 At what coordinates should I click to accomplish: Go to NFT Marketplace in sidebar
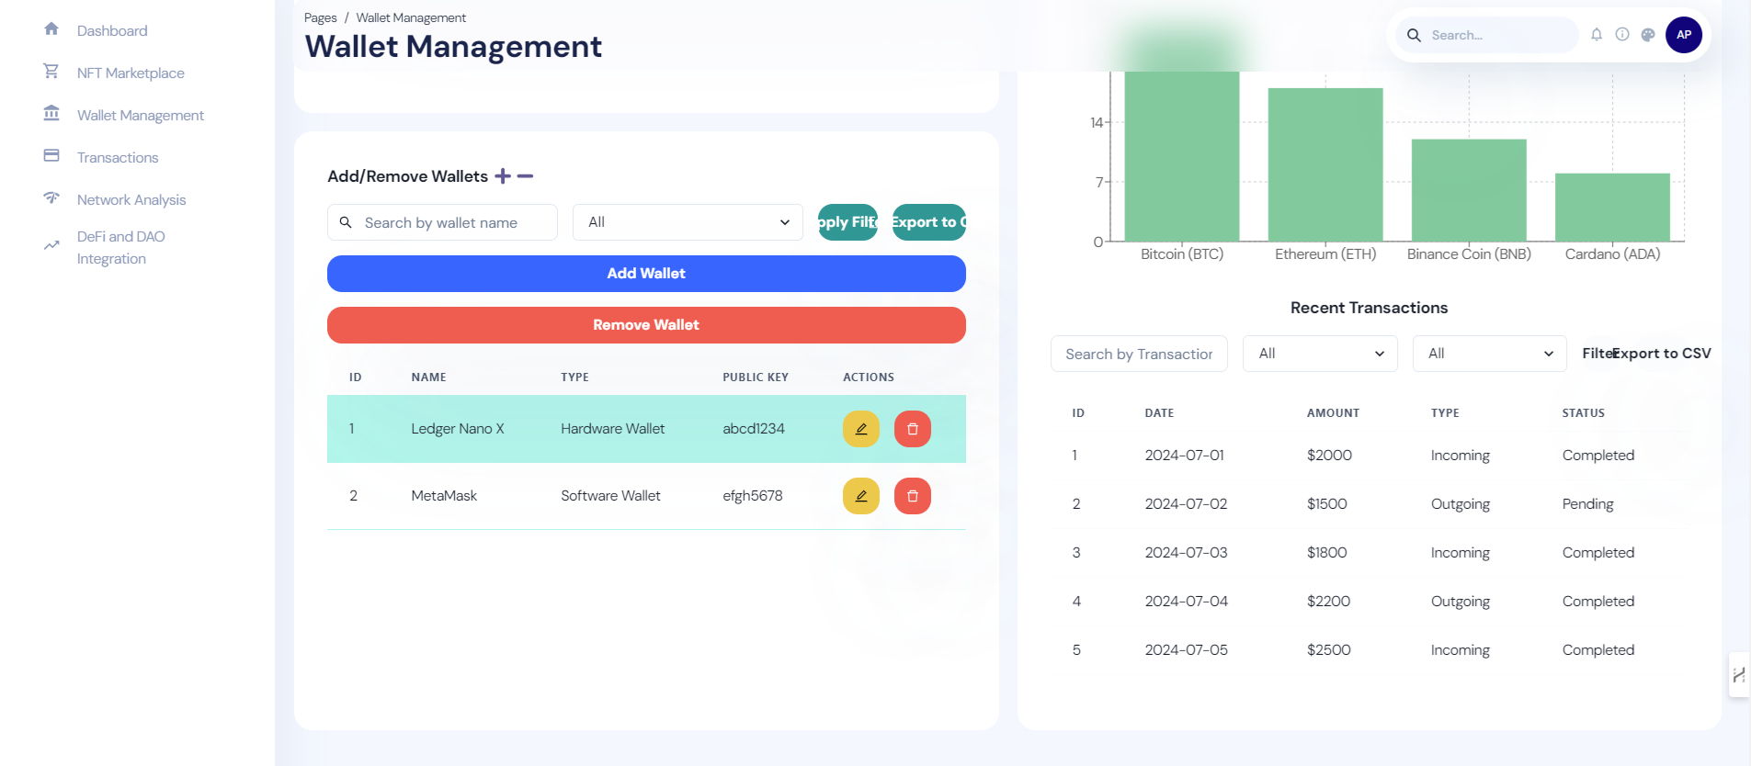(131, 73)
